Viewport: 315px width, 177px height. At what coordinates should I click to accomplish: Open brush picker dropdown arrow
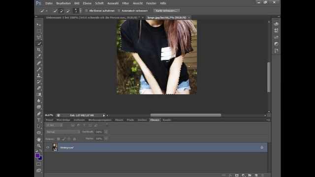click(x=80, y=11)
